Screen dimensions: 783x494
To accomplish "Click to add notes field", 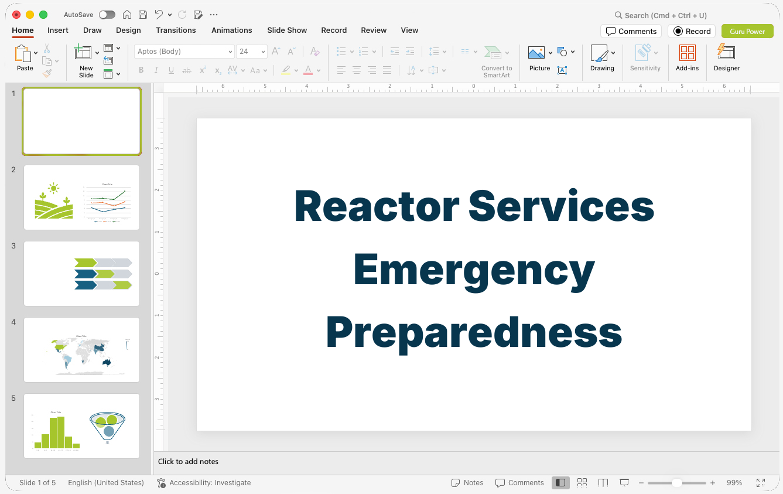I will (x=188, y=462).
